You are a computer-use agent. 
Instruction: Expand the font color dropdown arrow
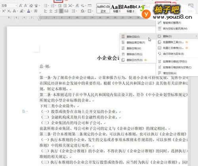(31, 11)
